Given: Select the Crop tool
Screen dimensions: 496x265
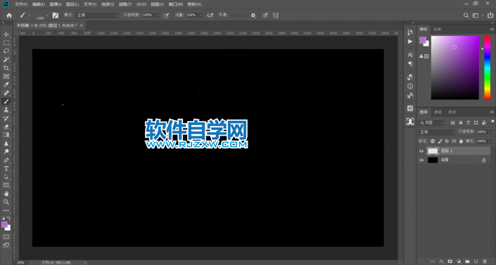Looking at the screenshot, I should click(6, 67).
